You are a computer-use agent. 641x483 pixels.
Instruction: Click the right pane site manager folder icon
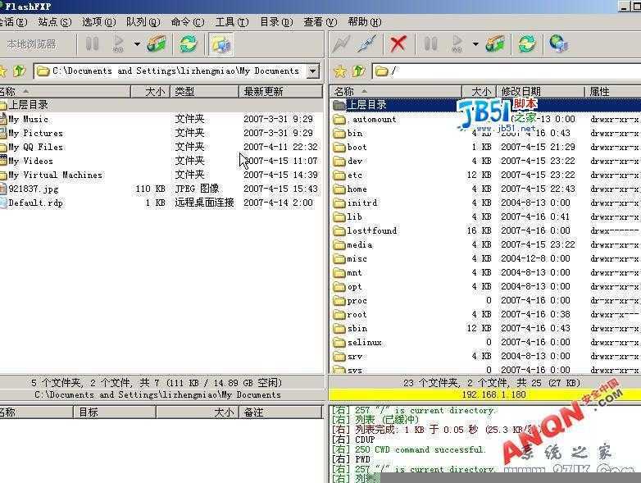495,43
